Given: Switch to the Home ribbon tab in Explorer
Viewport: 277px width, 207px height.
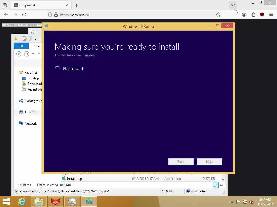Looking at the screenshot, I should [37, 46].
